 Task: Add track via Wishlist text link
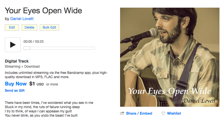174,113
